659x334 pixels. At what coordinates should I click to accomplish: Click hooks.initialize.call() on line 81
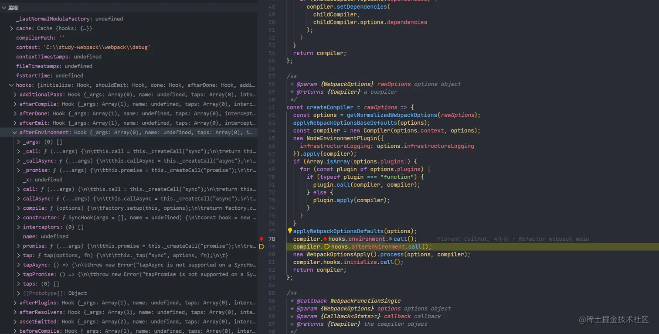pos(363,262)
